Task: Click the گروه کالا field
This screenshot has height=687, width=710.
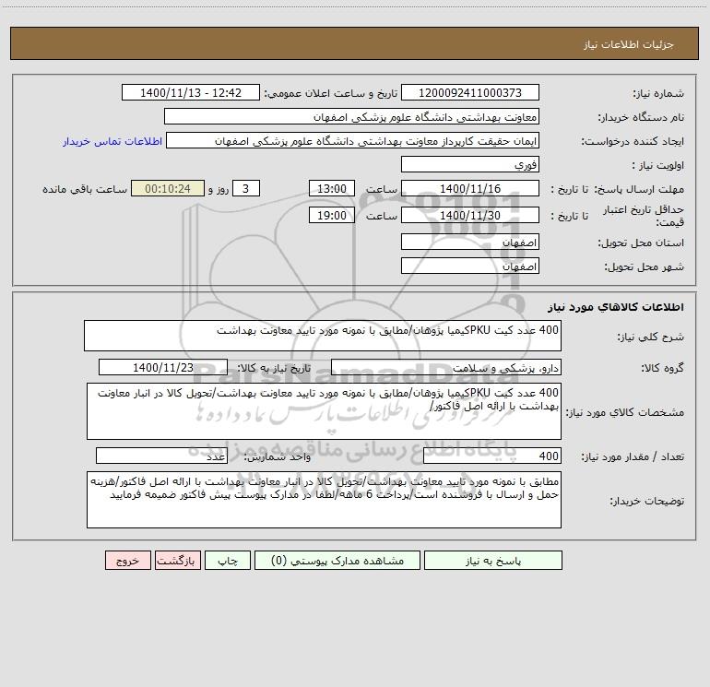Action: [x=446, y=368]
